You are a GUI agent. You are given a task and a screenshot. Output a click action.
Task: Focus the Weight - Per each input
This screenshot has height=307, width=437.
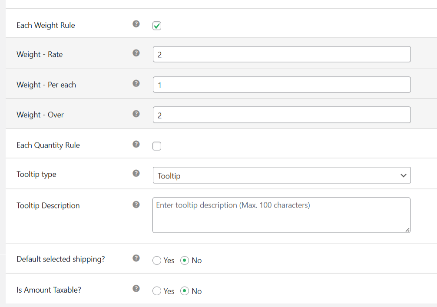(x=281, y=84)
